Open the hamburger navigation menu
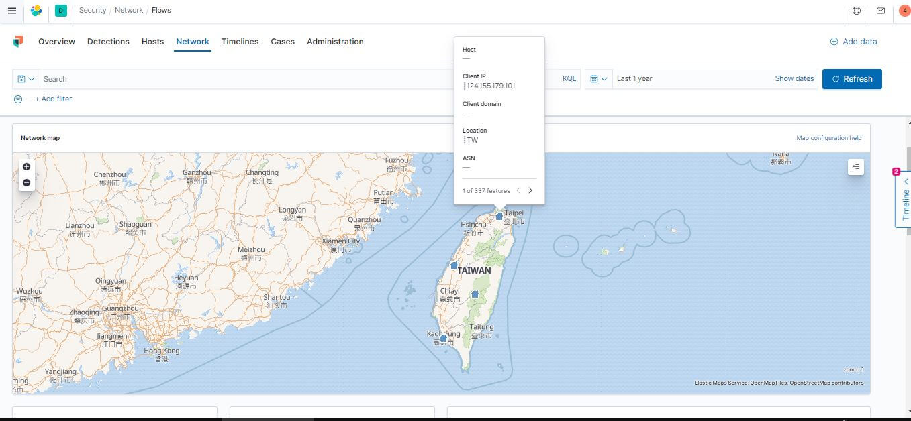This screenshot has height=421, width=911. click(x=11, y=10)
